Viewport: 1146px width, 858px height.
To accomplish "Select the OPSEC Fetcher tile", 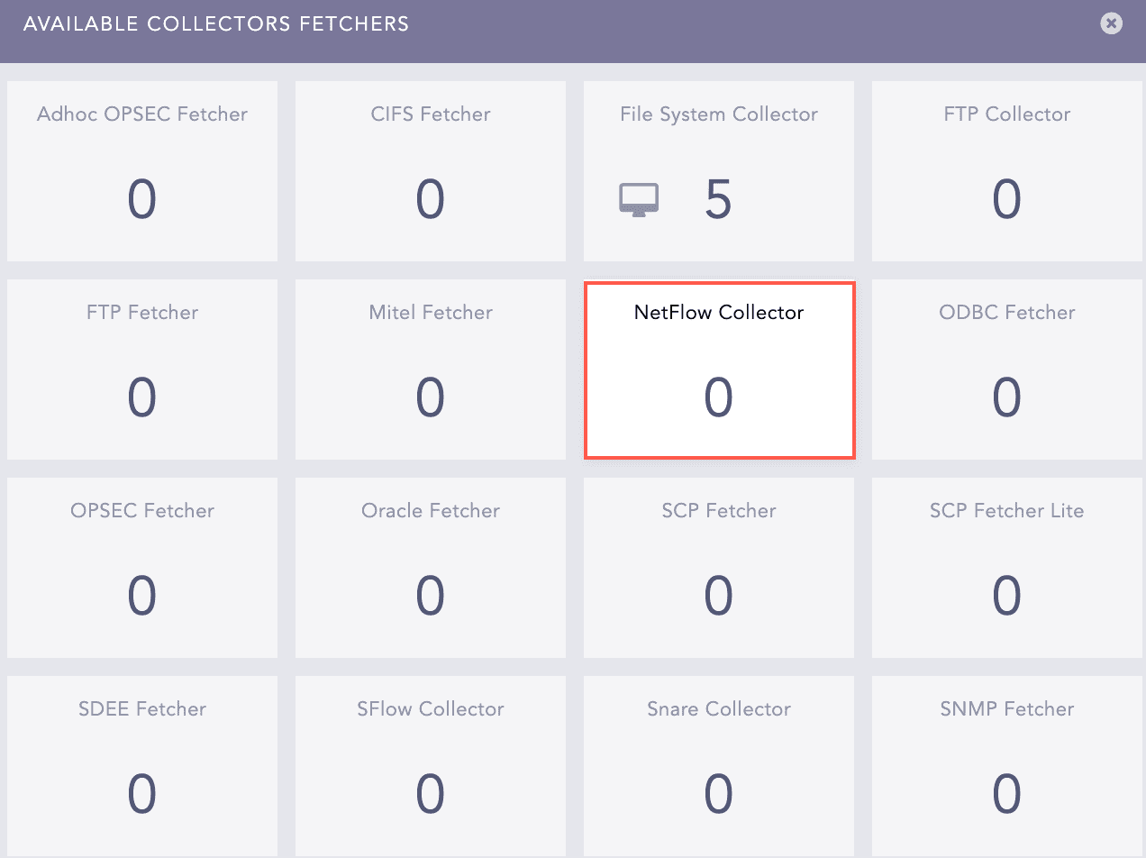I will coord(141,568).
